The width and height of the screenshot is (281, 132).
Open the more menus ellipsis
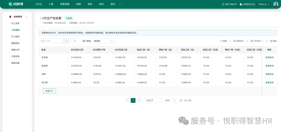pyautogui.click(x=120, y=4)
